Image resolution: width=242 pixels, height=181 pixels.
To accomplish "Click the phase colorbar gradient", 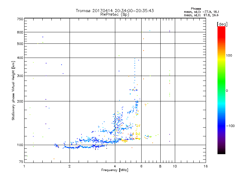I will coord(221,90).
